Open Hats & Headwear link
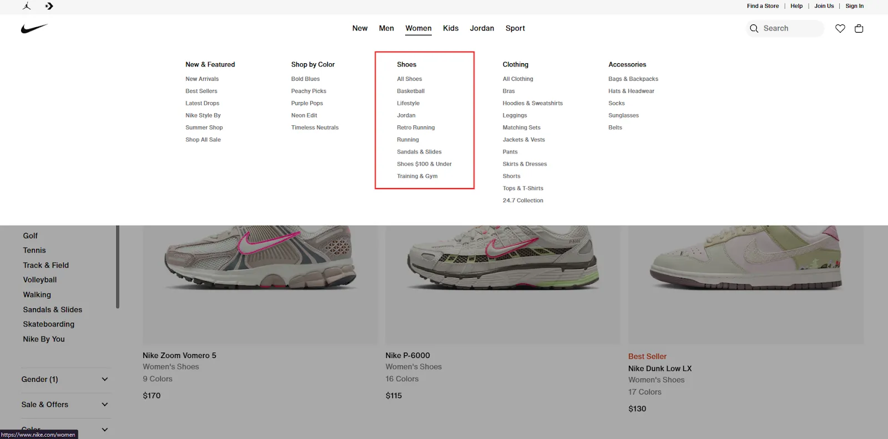The image size is (888, 439). (631, 91)
